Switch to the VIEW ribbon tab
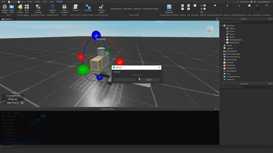This screenshot has width=273, height=153. point(52,2)
